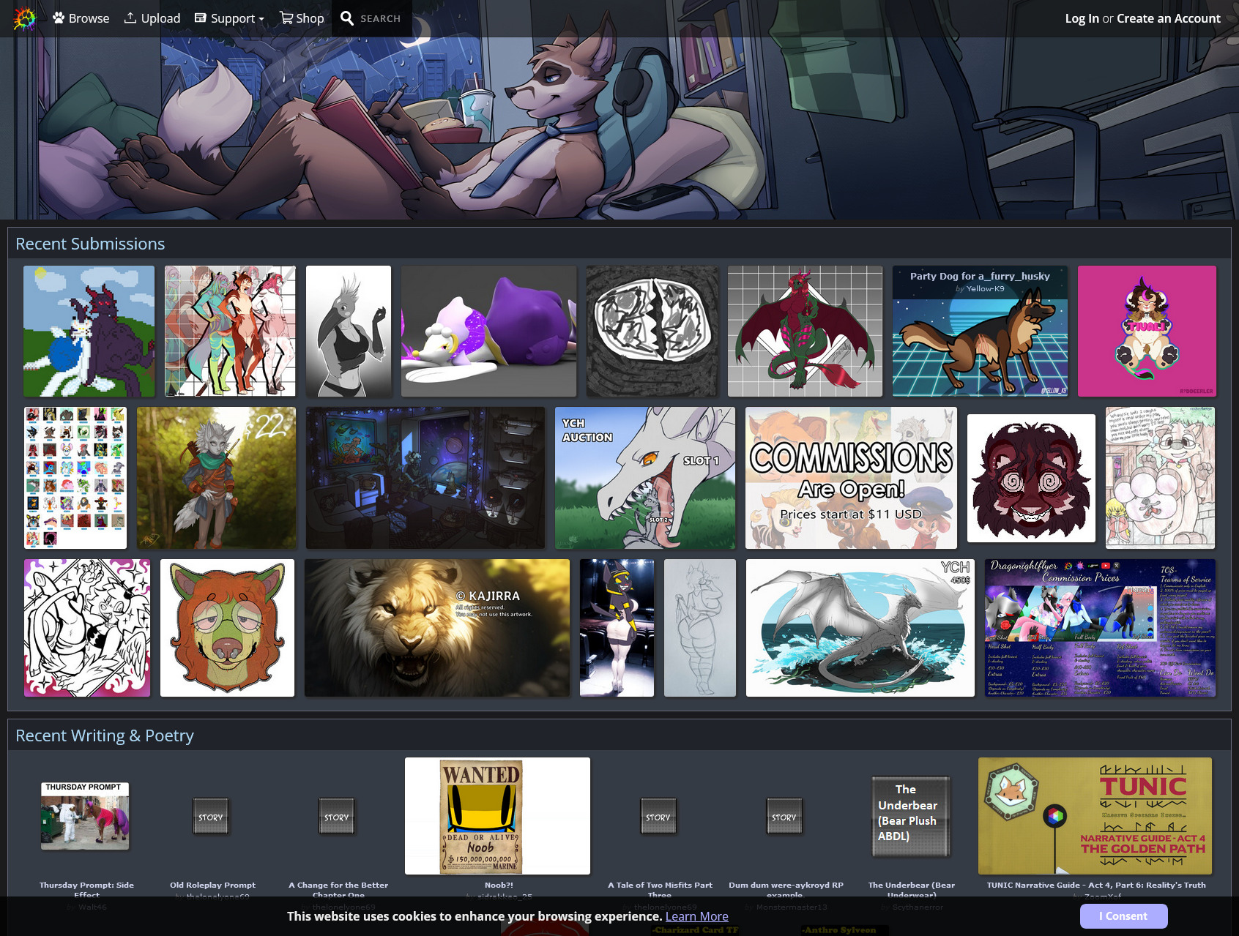
Task: Open The Underbear Bear Plush ABDL tile
Action: [911, 817]
